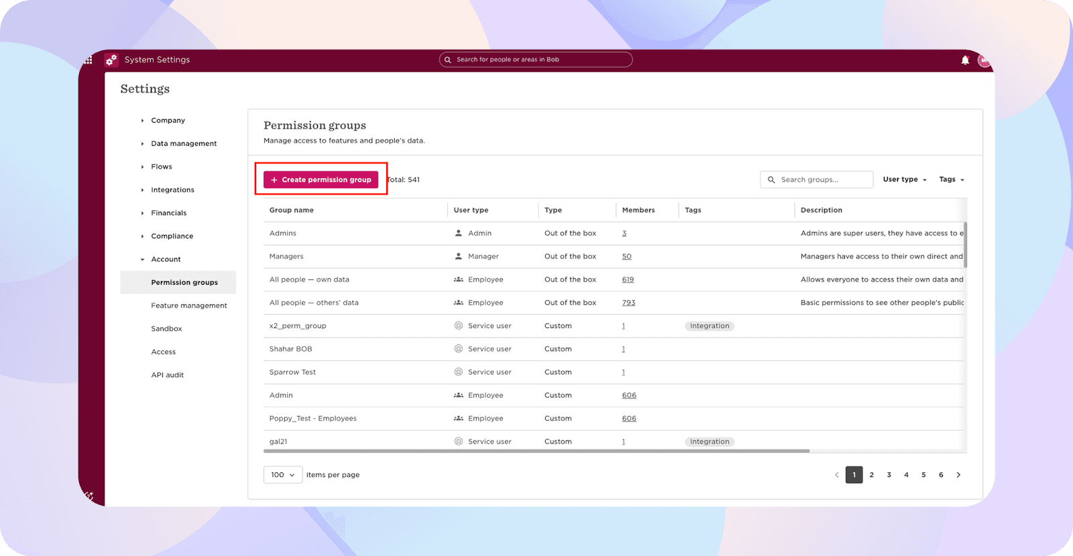Go to page 6
The image size is (1073, 556).
(941, 475)
